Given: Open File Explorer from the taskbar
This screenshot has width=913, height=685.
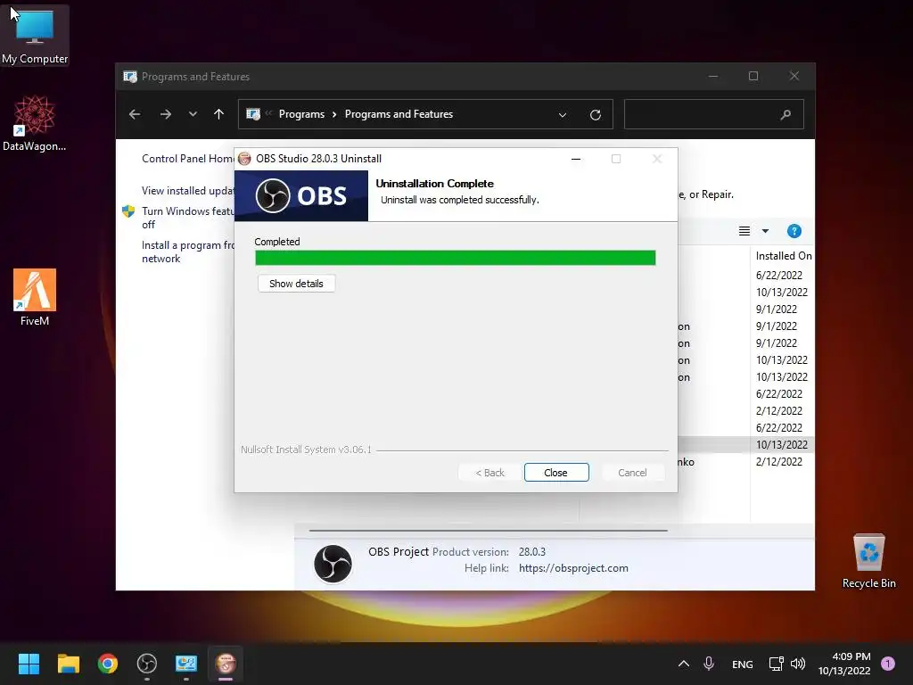Looking at the screenshot, I should tap(68, 664).
